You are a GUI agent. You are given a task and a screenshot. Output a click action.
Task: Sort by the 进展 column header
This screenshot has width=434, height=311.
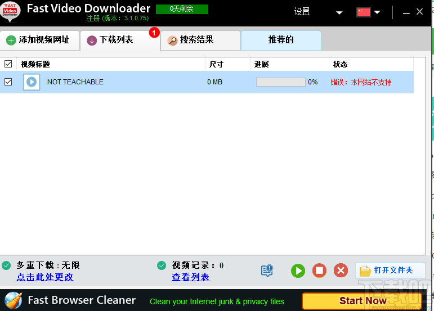pyautogui.click(x=289, y=64)
